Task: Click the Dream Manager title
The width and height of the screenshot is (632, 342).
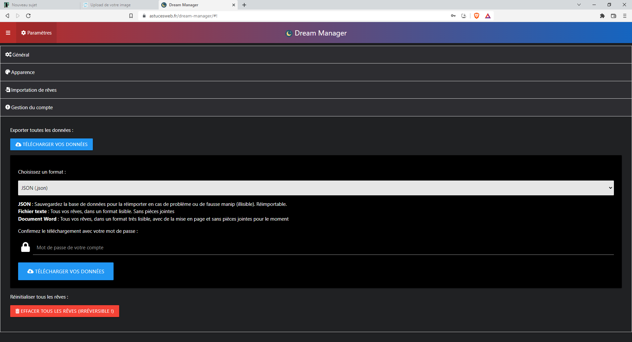Action: tap(321, 33)
